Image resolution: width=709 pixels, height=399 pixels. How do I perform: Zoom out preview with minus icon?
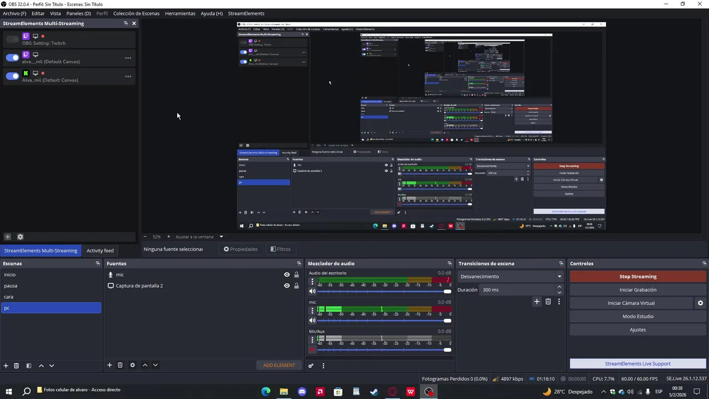pyautogui.click(x=145, y=237)
